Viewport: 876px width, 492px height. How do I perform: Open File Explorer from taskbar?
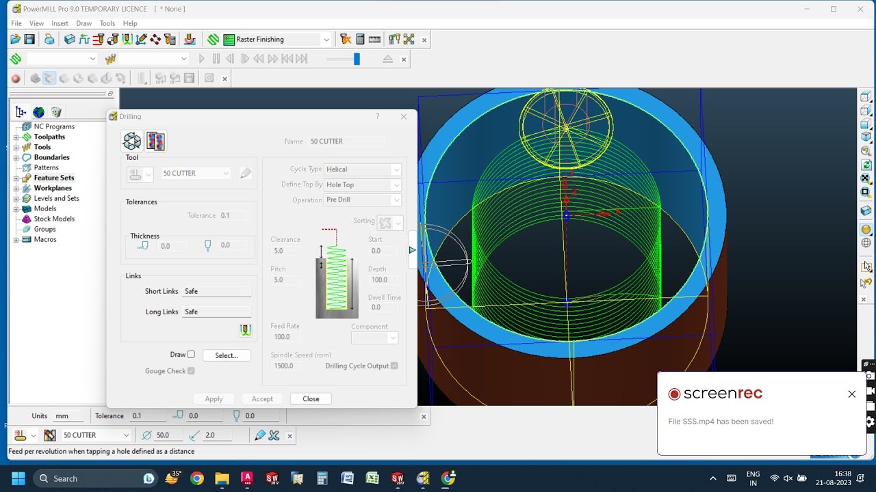pyautogui.click(x=222, y=478)
